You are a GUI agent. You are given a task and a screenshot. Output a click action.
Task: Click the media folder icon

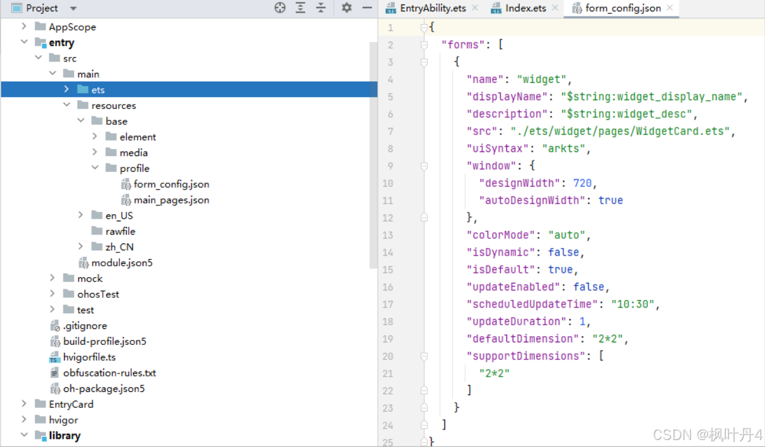tap(111, 153)
